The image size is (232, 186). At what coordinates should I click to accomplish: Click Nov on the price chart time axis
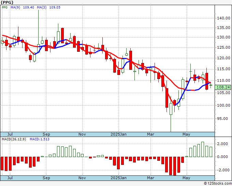coord(82,134)
